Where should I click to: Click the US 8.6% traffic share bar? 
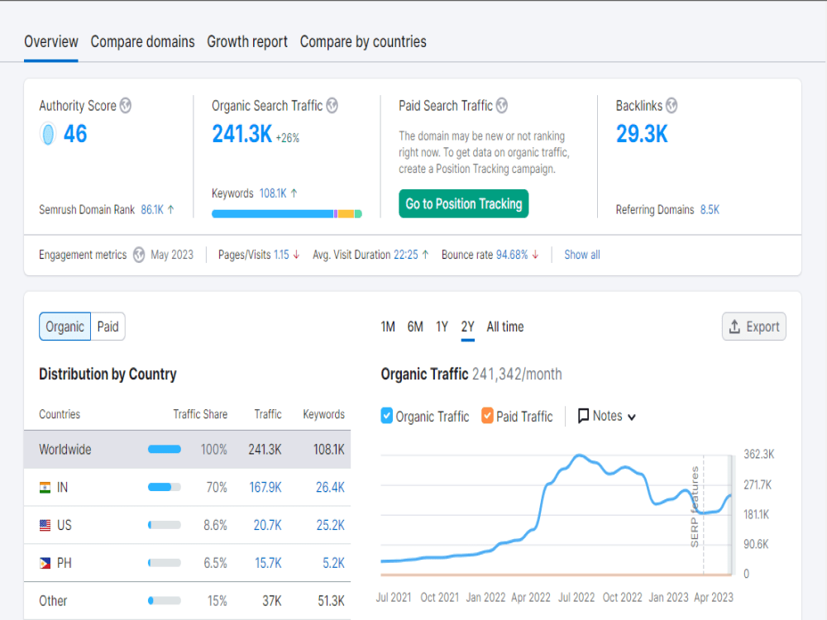tap(165, 526)
